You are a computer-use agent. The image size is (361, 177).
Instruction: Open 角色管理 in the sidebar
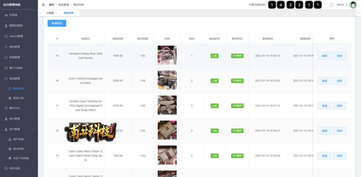19,47
